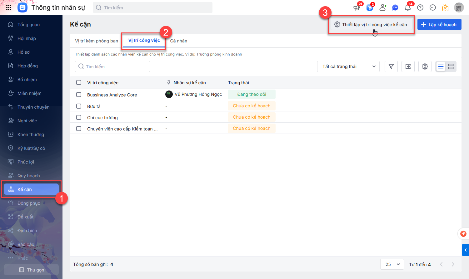469x279 pixels.
Task: Open Tổng quan in the sidebar
Action: 31,25
